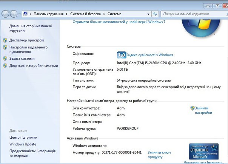Click the Back navigation arrow button
This screenshot has width=228, height=164.
(x=6, y=14)
